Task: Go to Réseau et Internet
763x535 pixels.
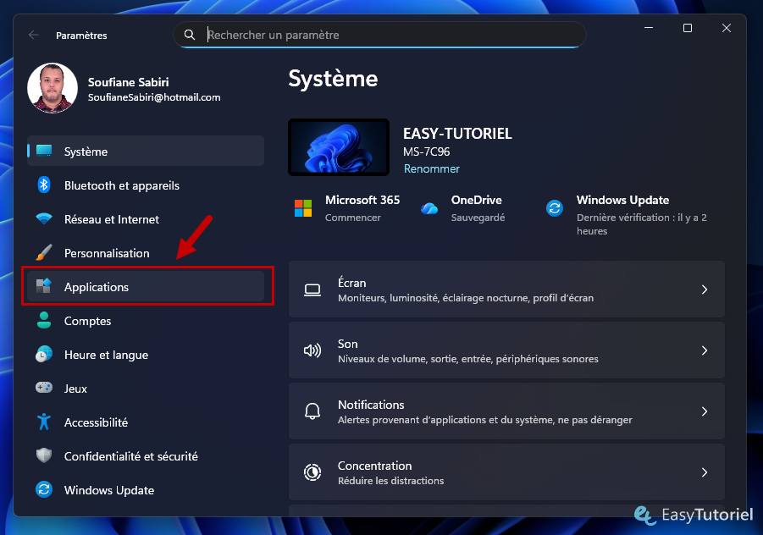Action: (x=146, y=219)
